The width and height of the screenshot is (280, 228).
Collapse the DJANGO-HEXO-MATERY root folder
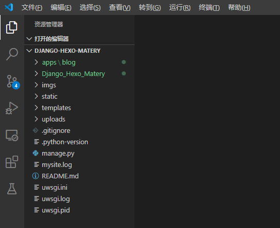[x=29, y=51]
